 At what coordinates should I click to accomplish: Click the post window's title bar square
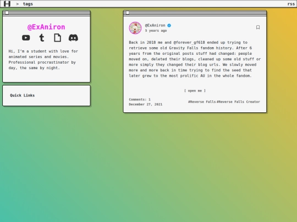[128, 13]
